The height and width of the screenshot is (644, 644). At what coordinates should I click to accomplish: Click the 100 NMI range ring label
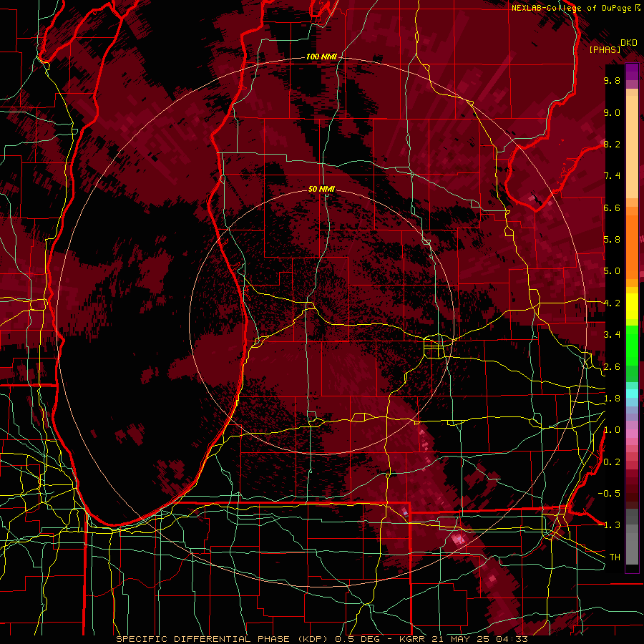(x=321, y=57)
